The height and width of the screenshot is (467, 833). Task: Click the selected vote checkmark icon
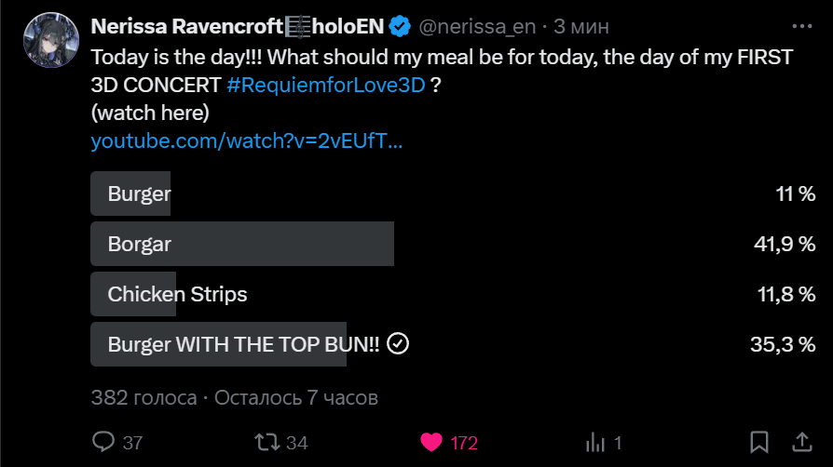point(398,344)
